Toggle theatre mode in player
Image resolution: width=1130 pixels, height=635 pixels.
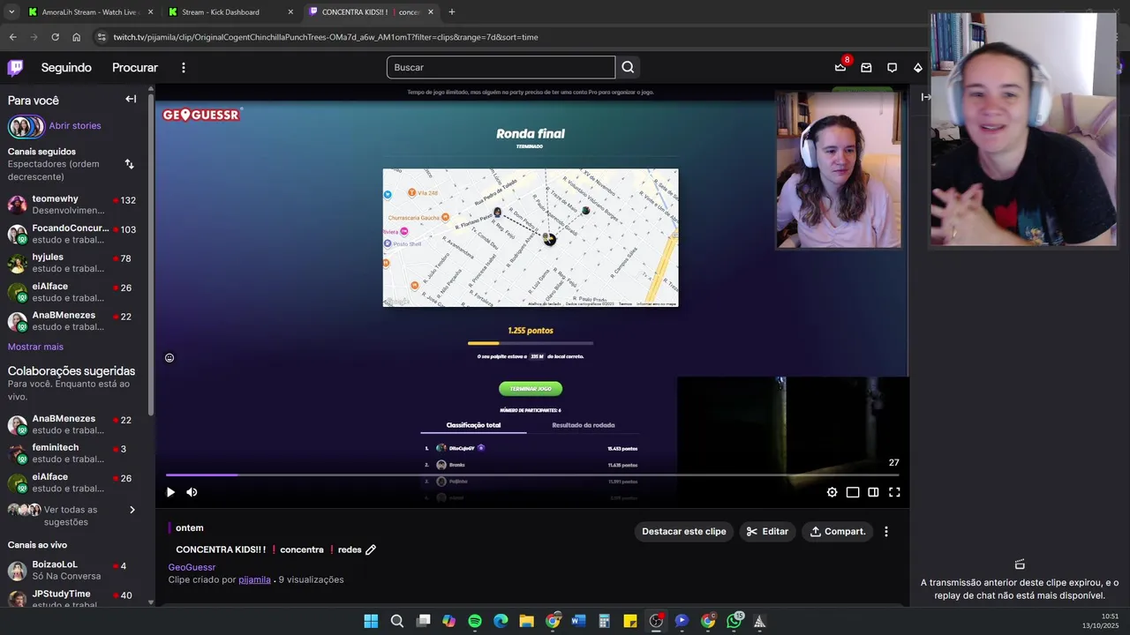point(873,492)
